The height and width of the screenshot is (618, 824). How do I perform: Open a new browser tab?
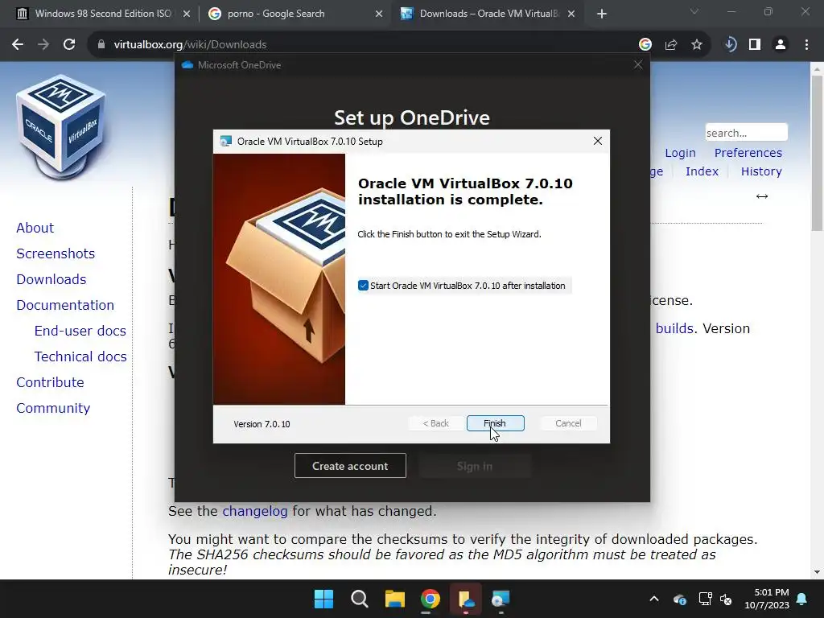602,14
